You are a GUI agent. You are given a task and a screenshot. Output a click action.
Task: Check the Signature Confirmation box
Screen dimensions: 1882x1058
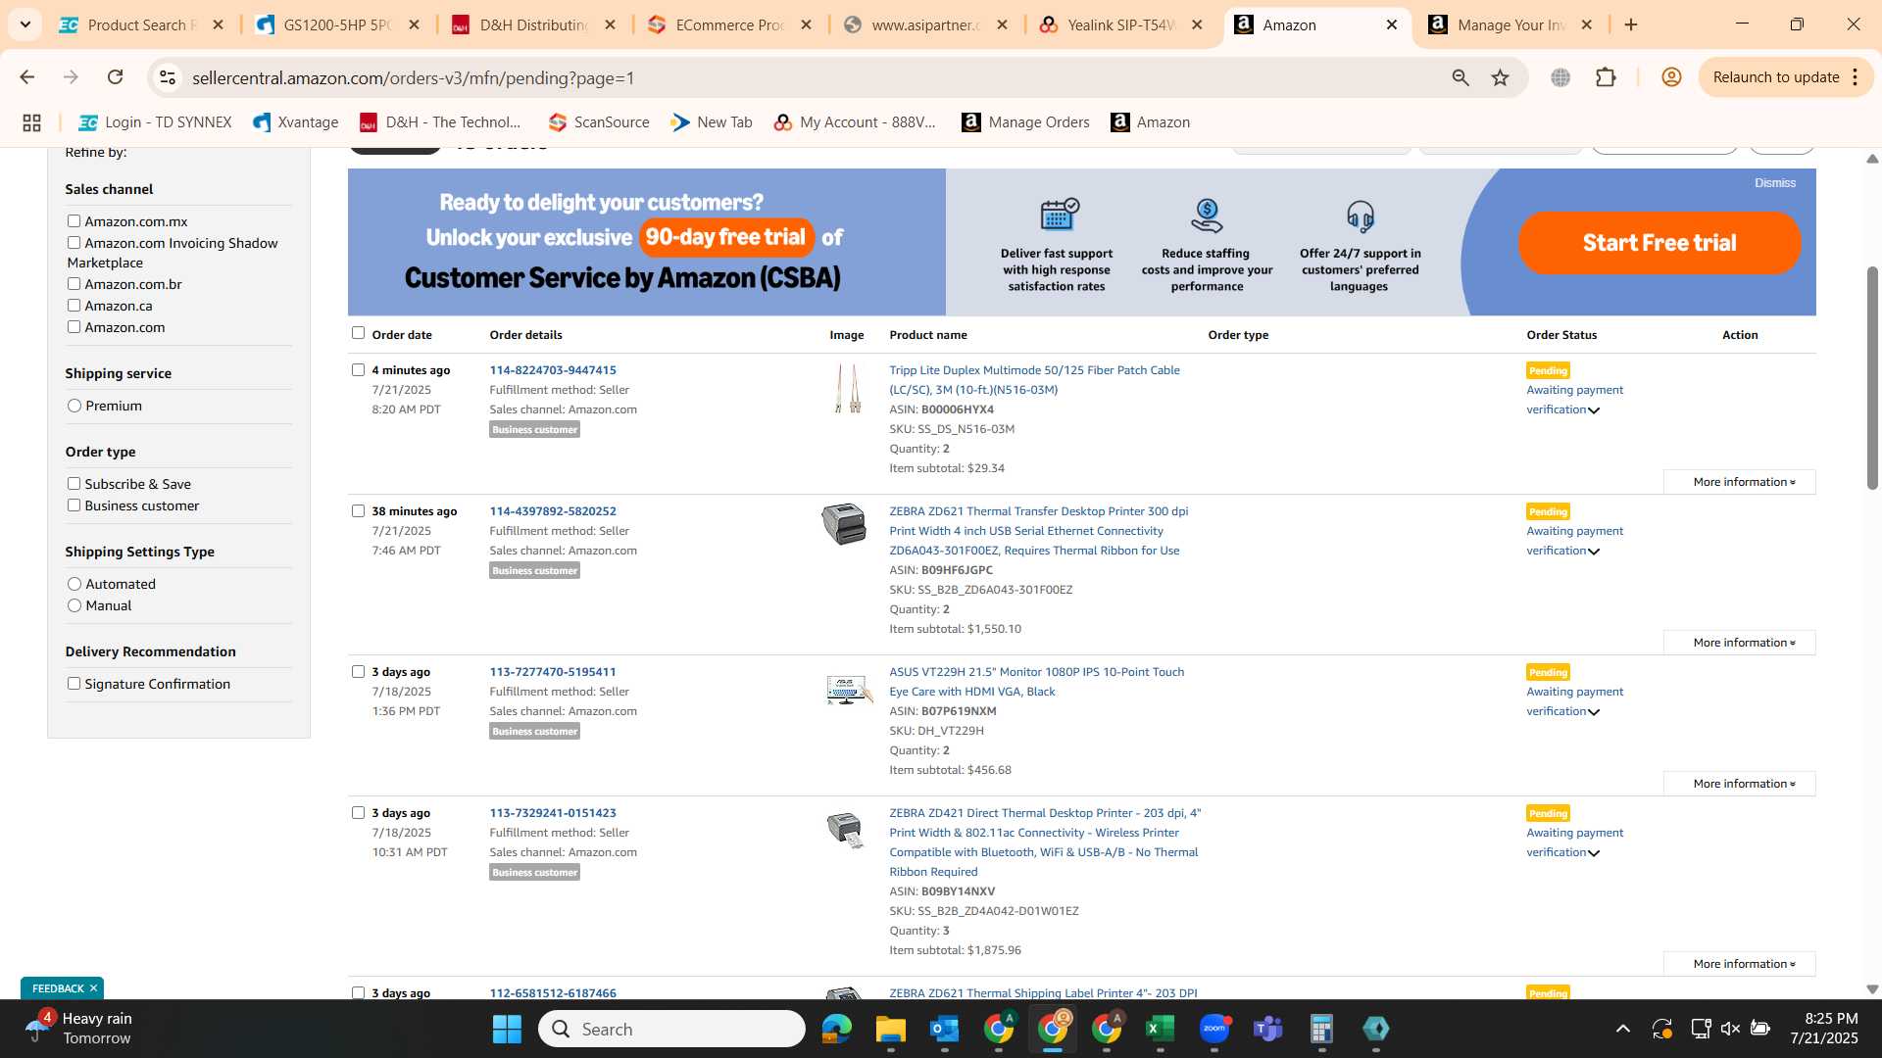(x=74, y=684)
